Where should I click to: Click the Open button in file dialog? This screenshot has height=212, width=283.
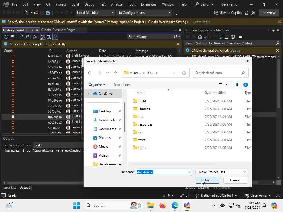[x=207, y=180]
